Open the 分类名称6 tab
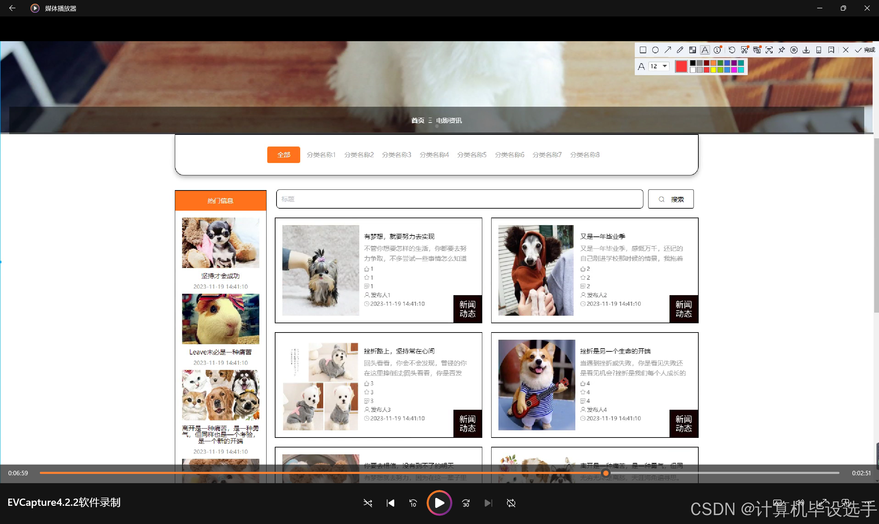879x524 pixels. 509,155
